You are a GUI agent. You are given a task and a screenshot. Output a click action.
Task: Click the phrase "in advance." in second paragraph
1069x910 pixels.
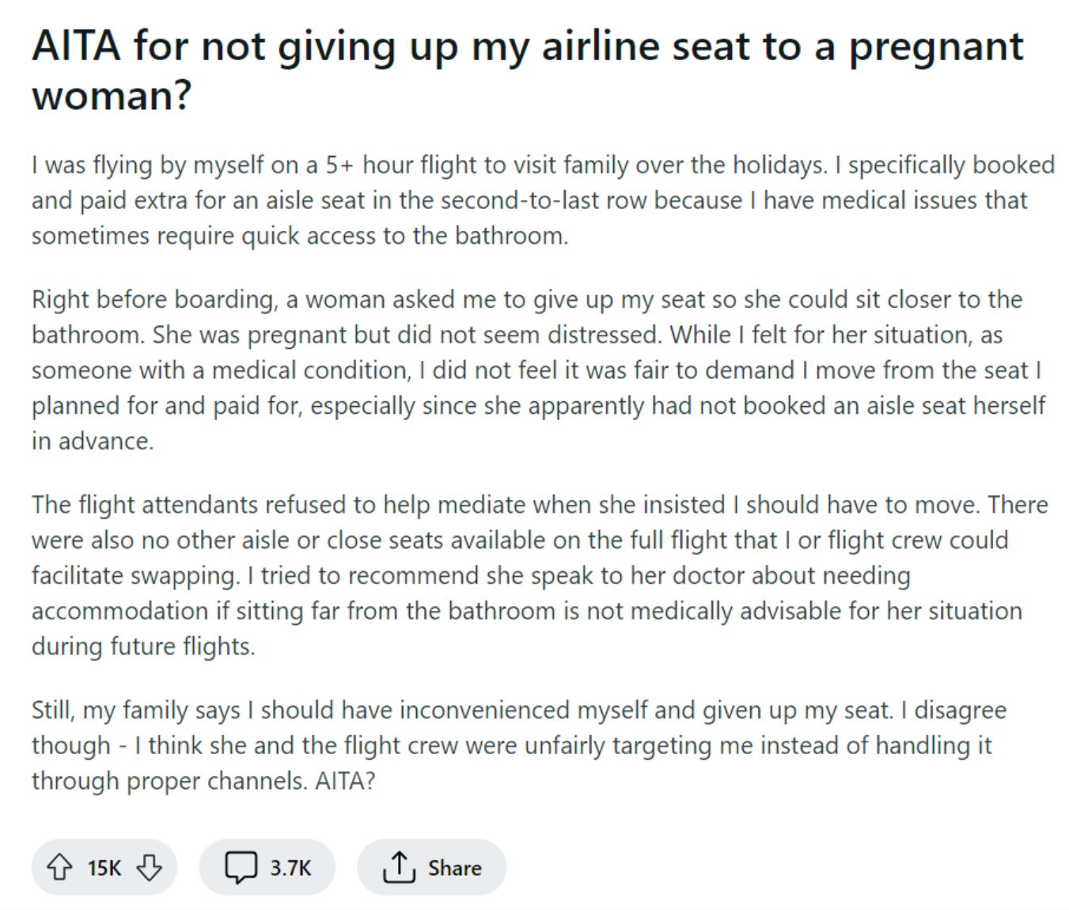(93, 441)
